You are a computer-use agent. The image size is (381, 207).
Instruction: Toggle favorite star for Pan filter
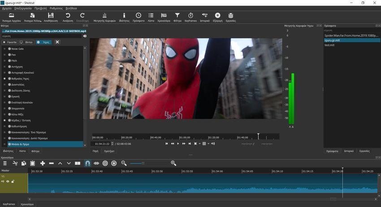4,55
